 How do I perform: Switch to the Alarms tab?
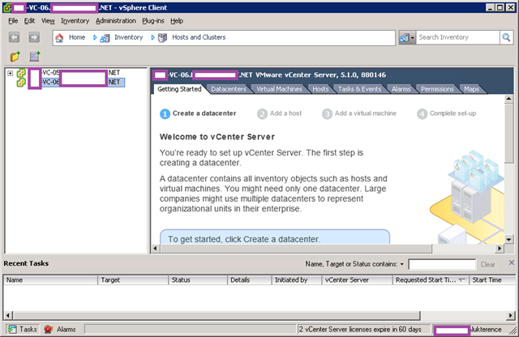pos(401,89)
